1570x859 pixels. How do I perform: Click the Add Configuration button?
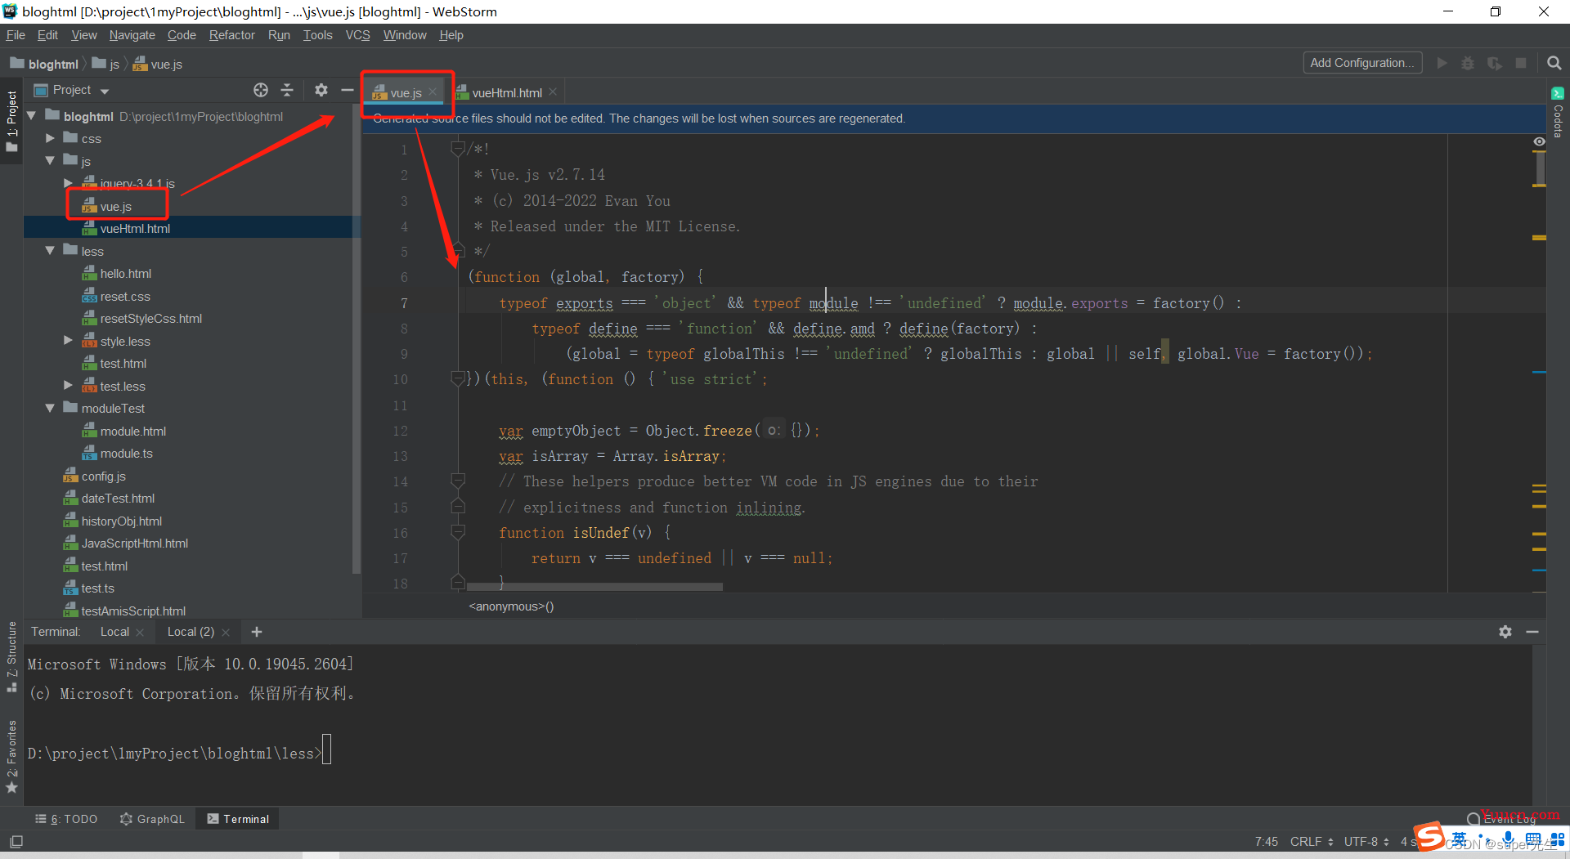coord(1361,63)
